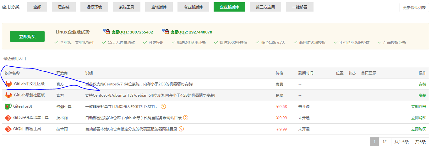Viewport: 431px width, 153px height.
Task: Click the GitLab中文社区版 name text
Action: [29, 84]
